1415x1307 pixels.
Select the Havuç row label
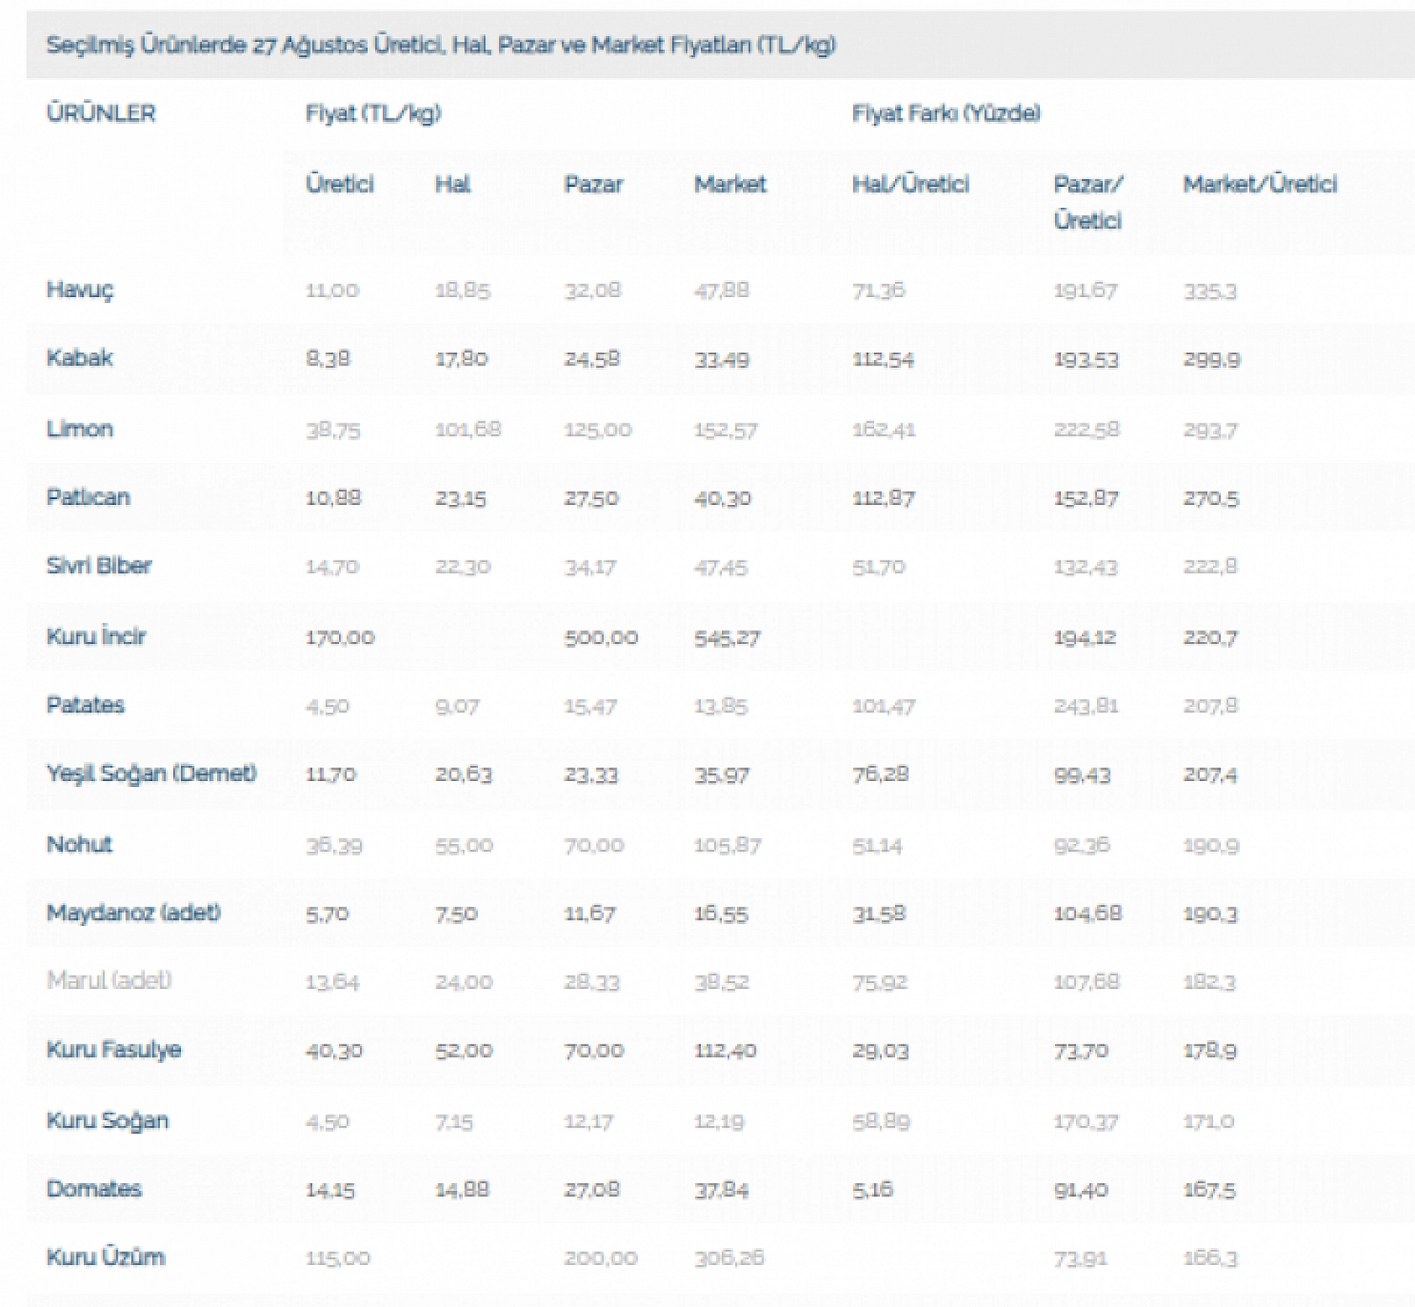pos(80,290)
